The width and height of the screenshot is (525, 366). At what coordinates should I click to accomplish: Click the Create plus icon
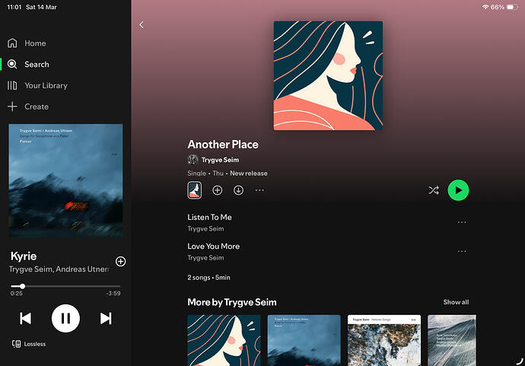pyautogui.click(x=12, y=107)
